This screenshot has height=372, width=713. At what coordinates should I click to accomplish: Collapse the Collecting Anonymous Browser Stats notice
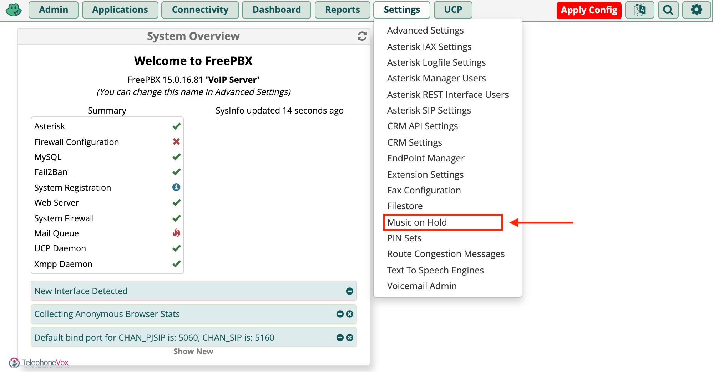(340, 314)
